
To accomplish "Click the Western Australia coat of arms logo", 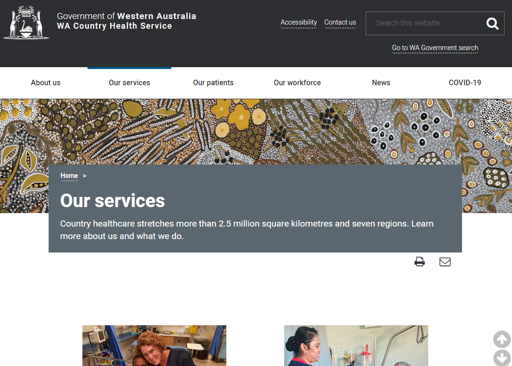I will coord(26,22).
